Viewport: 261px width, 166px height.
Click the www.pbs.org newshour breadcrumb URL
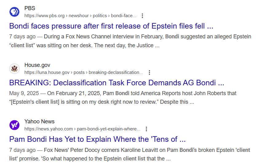coord(80,16)
